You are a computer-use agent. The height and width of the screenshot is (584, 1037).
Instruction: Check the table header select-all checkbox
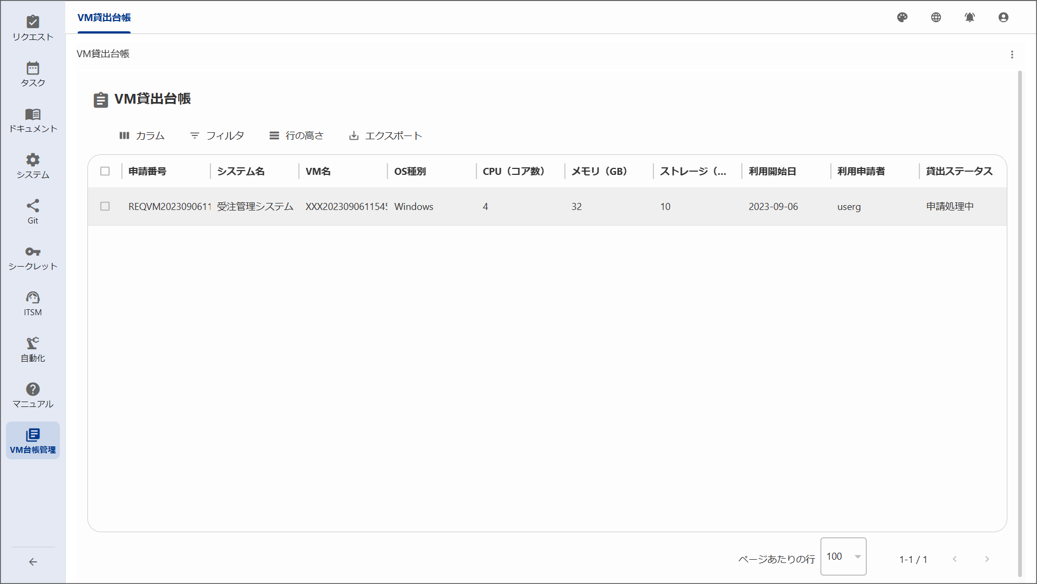click(105, 171)
